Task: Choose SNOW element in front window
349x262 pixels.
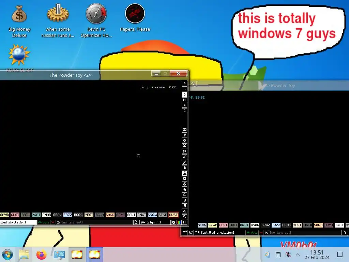Action: pyautogui.click(x=152, y=215)
